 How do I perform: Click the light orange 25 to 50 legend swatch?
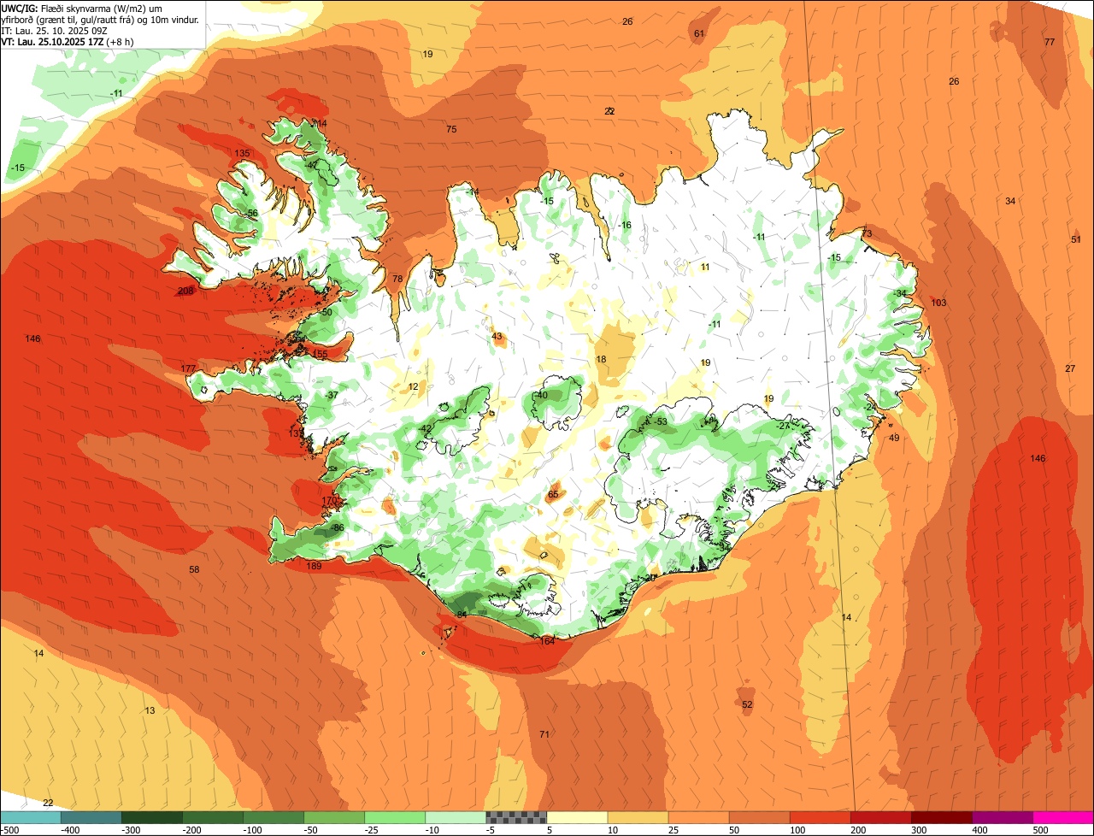698,817
